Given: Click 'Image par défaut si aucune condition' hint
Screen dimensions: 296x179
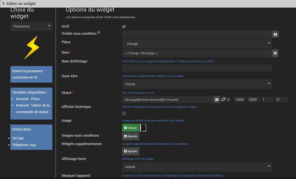Looking at the screenshot, I should click(153, 121).
